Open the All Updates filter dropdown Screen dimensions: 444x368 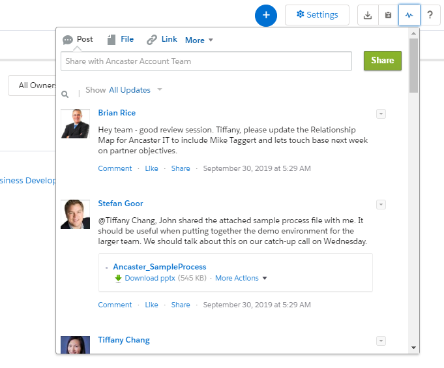click(x=135, y=90)
